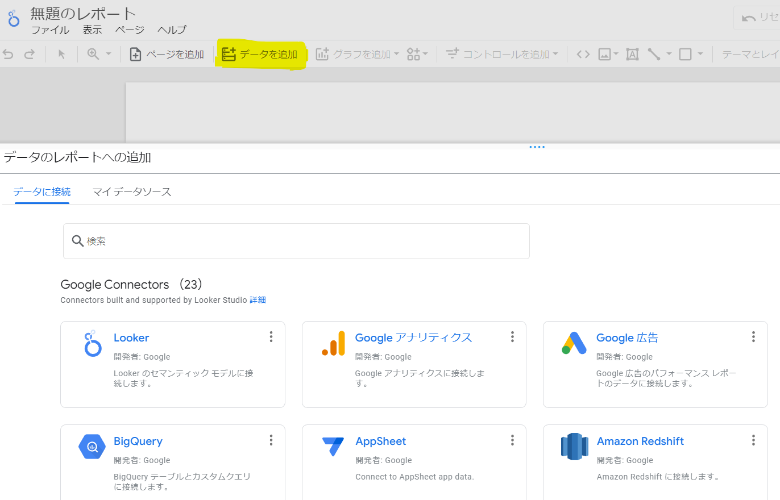Open the three-dot menu on Amazon Redshift card
The image size is (780, 500).
(753, 440)
